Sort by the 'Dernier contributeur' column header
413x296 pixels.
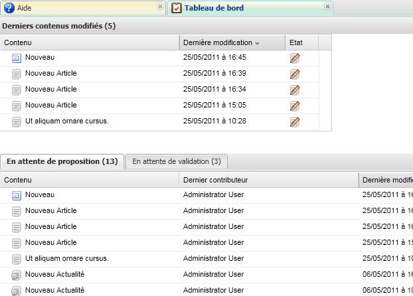pyautogui.click(x=216, y=180)
